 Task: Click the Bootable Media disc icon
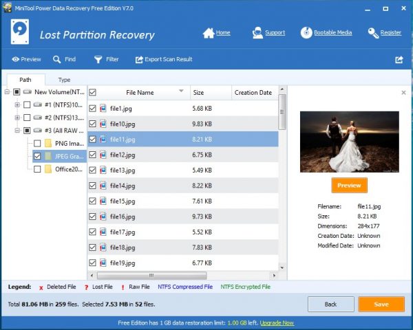(306, 33)
